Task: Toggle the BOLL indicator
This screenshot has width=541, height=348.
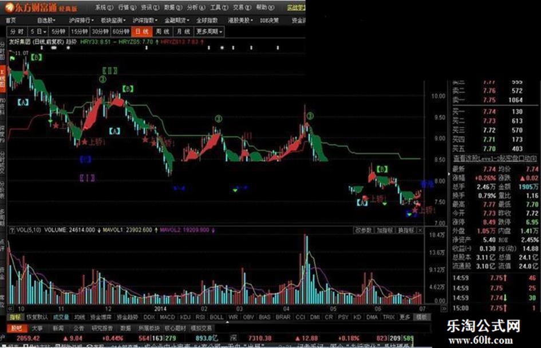Action: 216,317
